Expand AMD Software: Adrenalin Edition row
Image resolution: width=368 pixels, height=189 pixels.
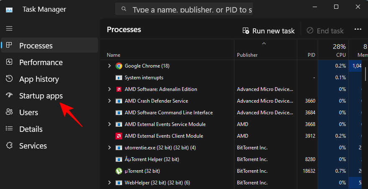click(x=110, y=89)
